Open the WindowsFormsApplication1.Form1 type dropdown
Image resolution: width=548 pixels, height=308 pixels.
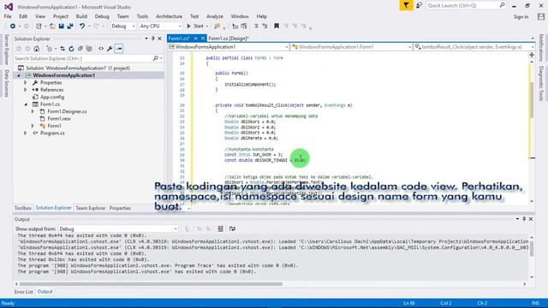pos(351,47)
